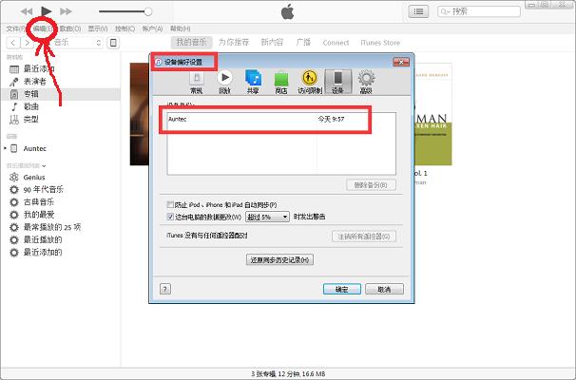Open the General (常规) preferences tab icon
Viewport: 576px width, 380px height.
tap(197, 83)
